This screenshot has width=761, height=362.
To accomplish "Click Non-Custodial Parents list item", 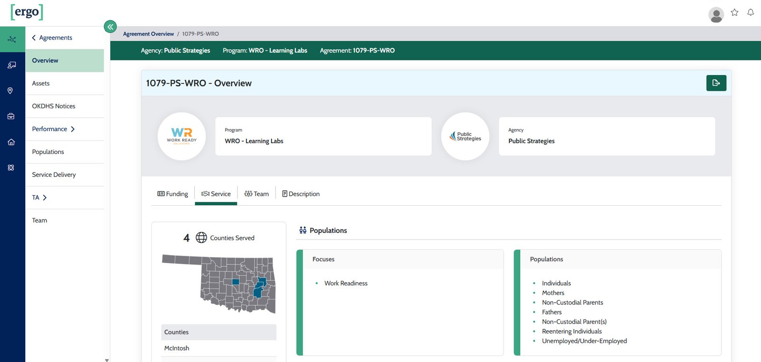I will coord(573,303).
